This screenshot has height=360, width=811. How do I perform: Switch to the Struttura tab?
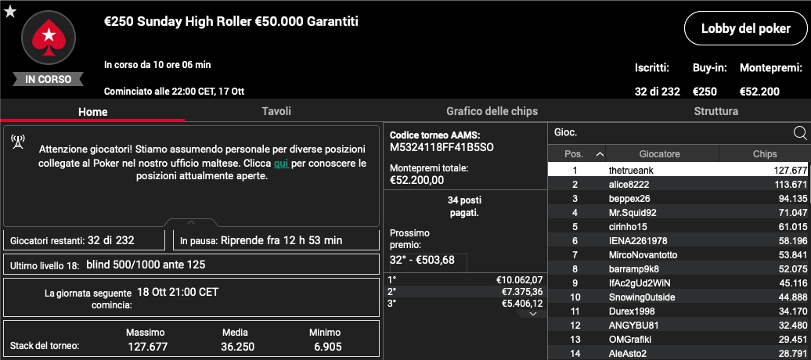click(715, 111)
